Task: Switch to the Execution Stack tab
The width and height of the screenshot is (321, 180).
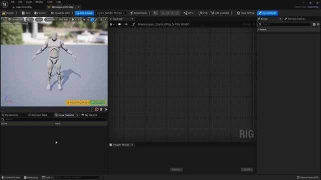Action: point(38,115)
